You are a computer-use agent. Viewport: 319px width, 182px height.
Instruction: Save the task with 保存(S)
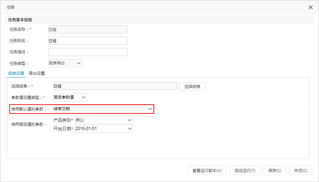(x=275, y=171)
